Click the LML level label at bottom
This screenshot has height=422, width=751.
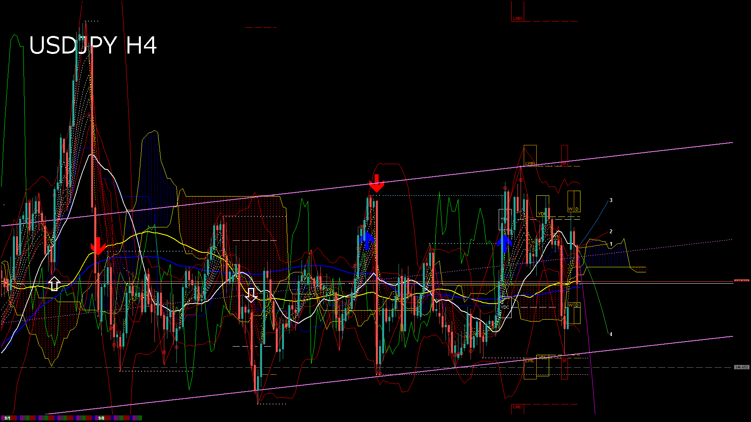(x=517, y=407)
